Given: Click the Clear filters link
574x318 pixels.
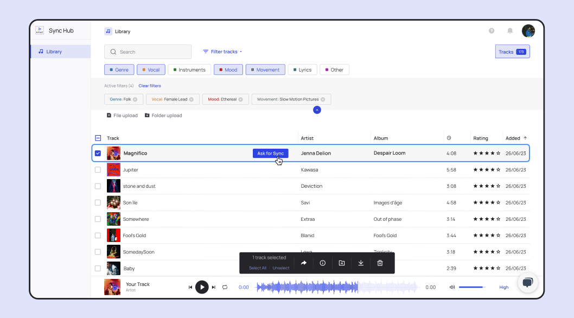Looking at the screenshot, I should pyautogui.click(x=150, y=86).
